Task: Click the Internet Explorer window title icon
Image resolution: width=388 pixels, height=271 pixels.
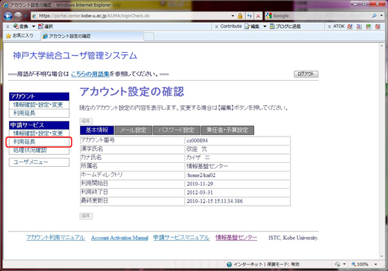Action: (5, 5)
